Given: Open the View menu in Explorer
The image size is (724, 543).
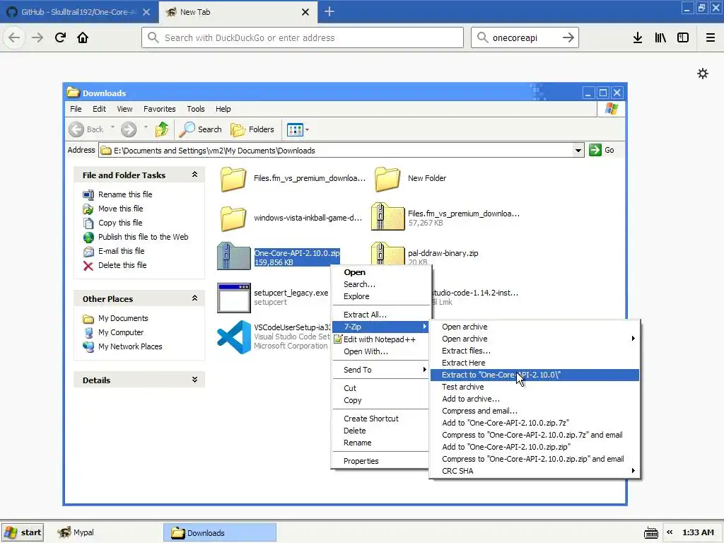Looking at the screenshot, I should click(x=124, y=109).
